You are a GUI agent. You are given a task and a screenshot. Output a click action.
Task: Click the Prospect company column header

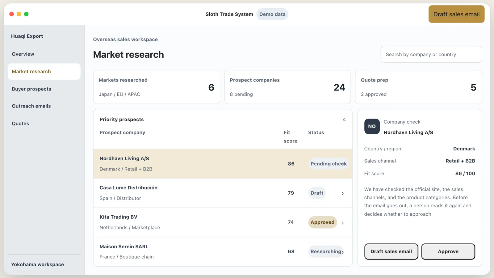(122, 133)
